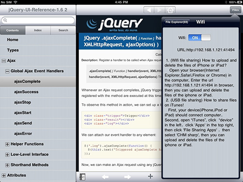Expand the Helper Functions node

coord(7,144)
